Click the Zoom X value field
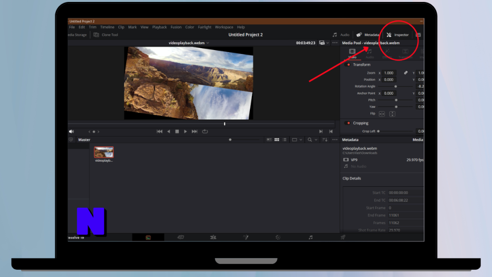 pos(389,73)
